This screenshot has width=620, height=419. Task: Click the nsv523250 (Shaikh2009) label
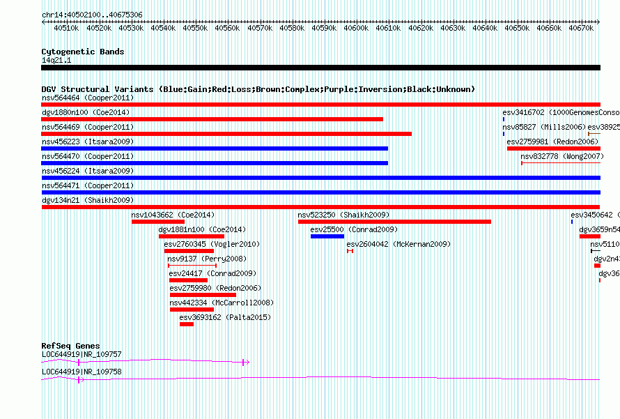point(343,215)
